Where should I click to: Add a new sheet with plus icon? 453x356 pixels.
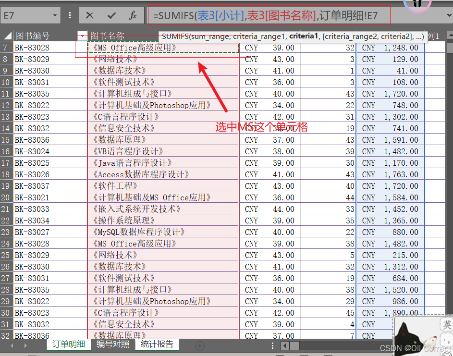tap(200, 345)
